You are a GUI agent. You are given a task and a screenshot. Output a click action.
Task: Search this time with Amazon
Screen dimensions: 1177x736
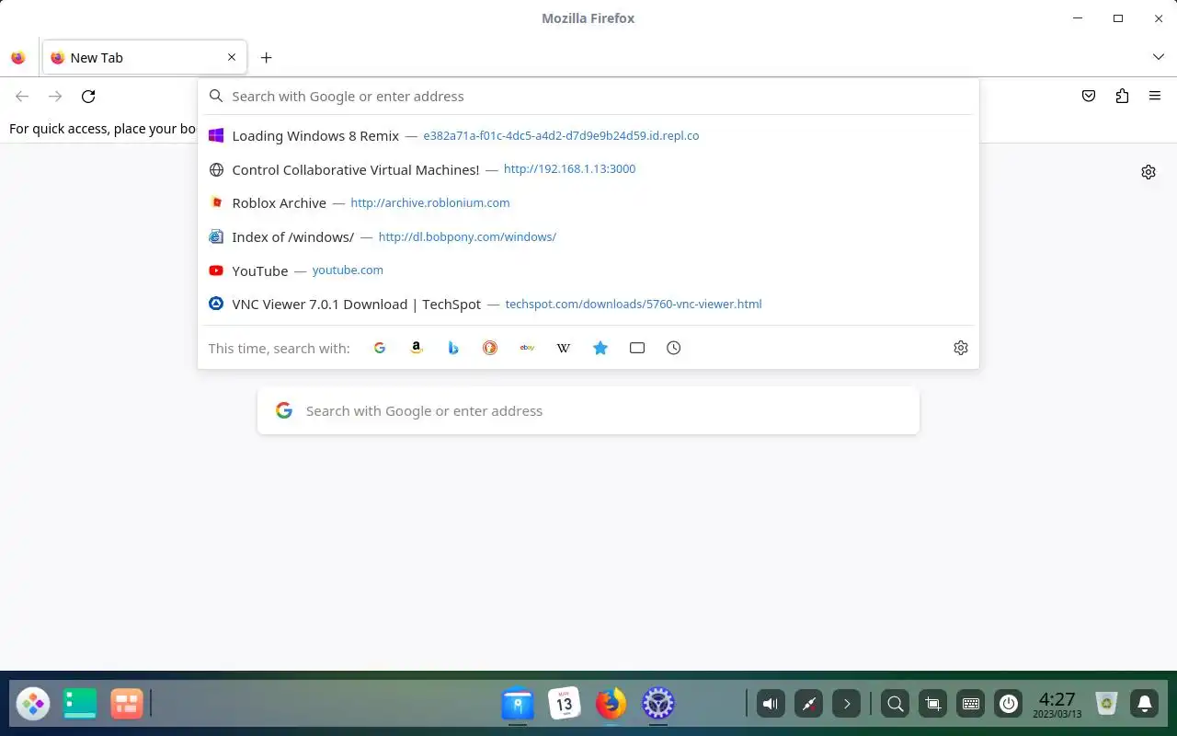(x=417, y=348)
